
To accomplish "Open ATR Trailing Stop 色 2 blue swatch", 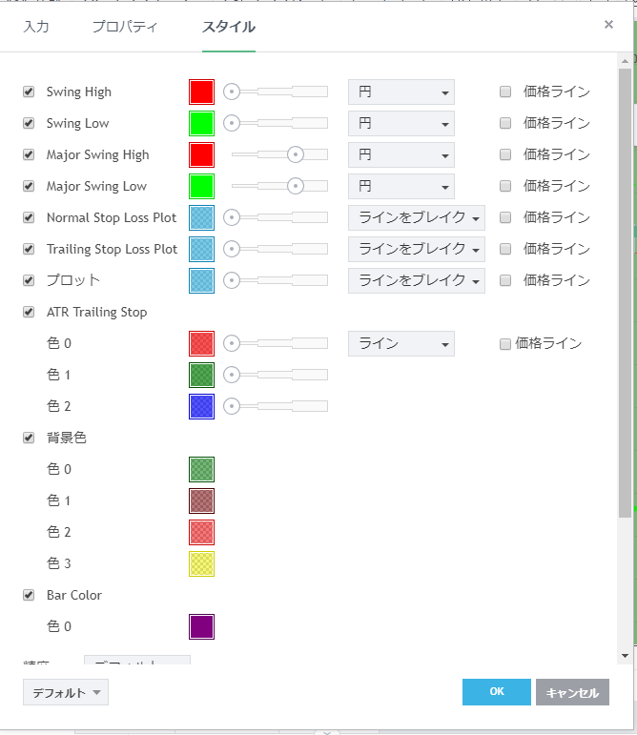I will [x=201, y=406].
